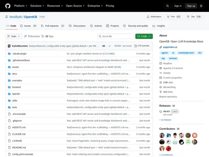The width and height of the screenshot is (209, 157).
Task: Click the eye icon beside 10 watching
Action: tap(161, 87)
